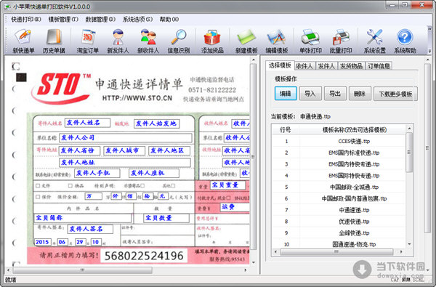The height and width of the screenshot is (287, 436).
Task: Select template row 中国邮政-国内普通包裹.ttp
Action: (339, 198)
